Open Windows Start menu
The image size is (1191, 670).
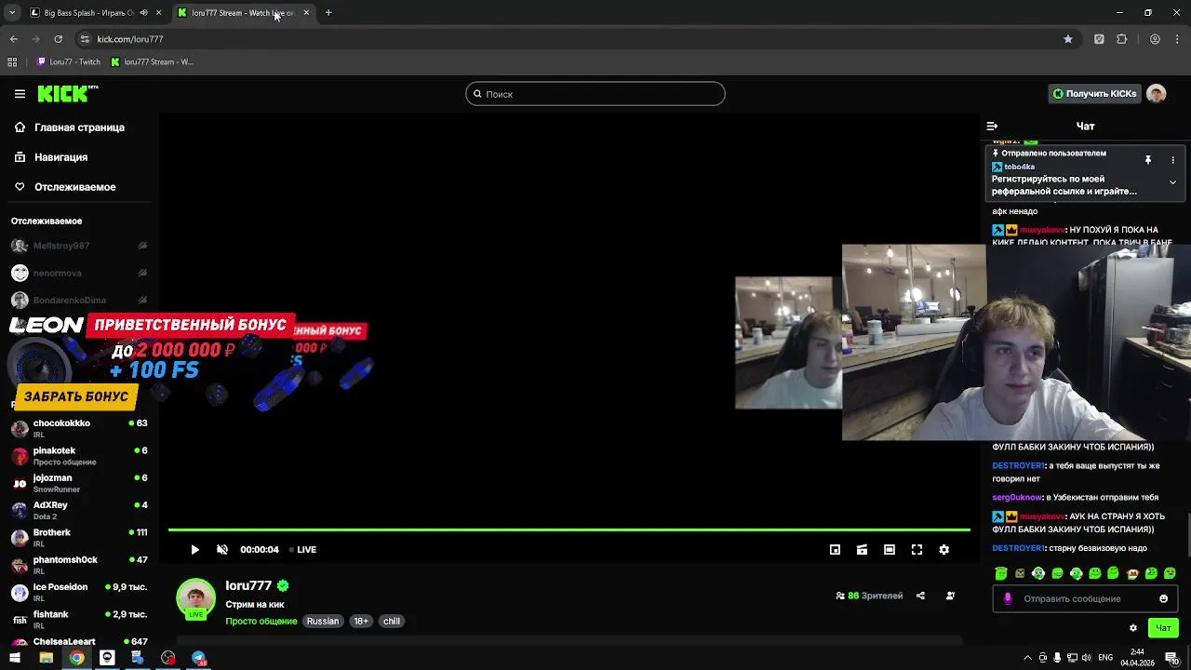point(14,658)
